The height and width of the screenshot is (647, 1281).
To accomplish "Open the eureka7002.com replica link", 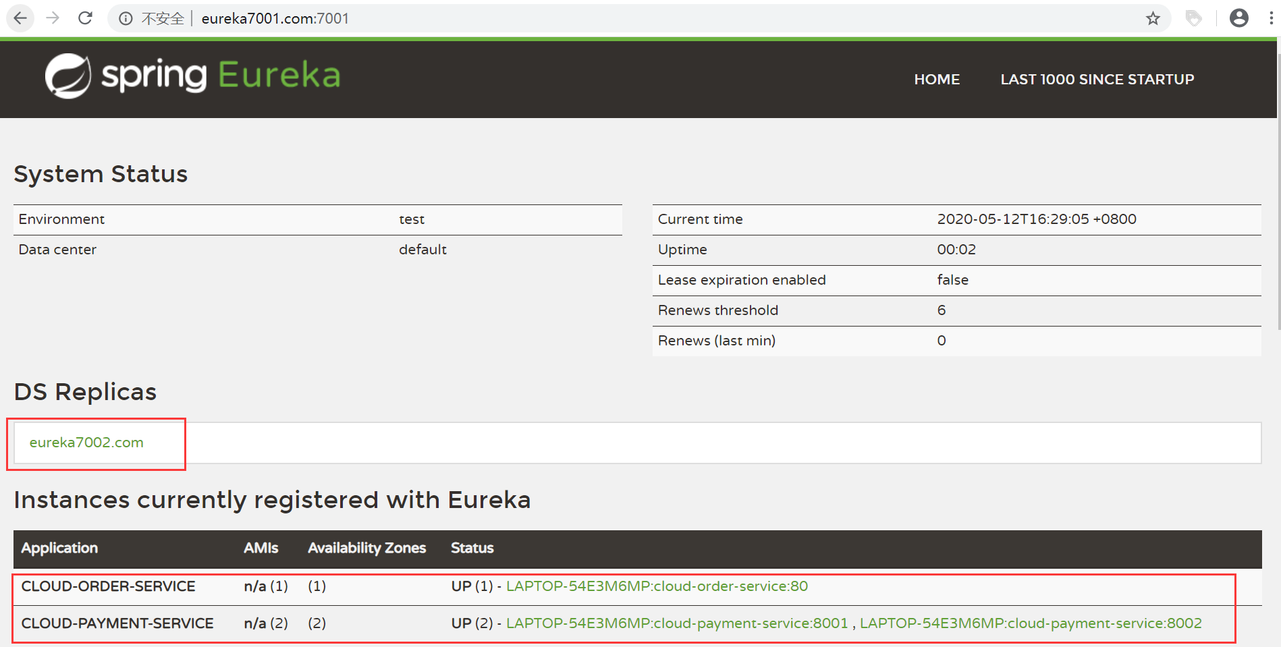I will click(x=86, y=443).
